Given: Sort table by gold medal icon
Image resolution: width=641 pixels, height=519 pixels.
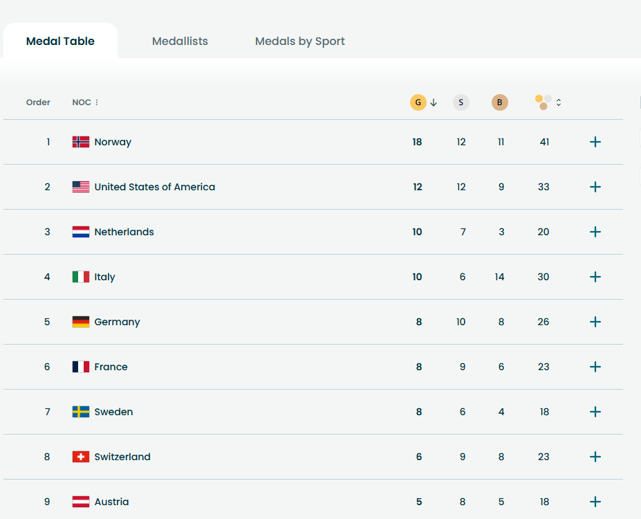Looking at the screenshot, I should pyautogui.click(x=418, y=102).
